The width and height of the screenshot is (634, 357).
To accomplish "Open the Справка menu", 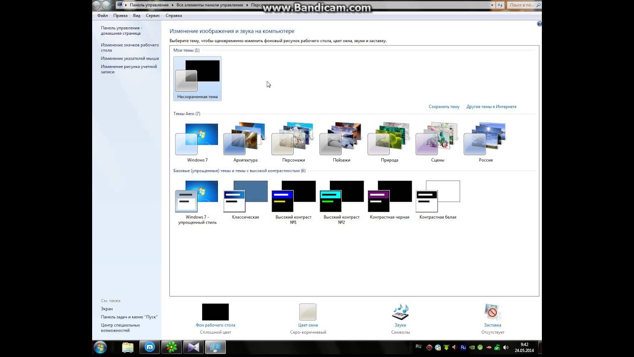I will (174, 16).
